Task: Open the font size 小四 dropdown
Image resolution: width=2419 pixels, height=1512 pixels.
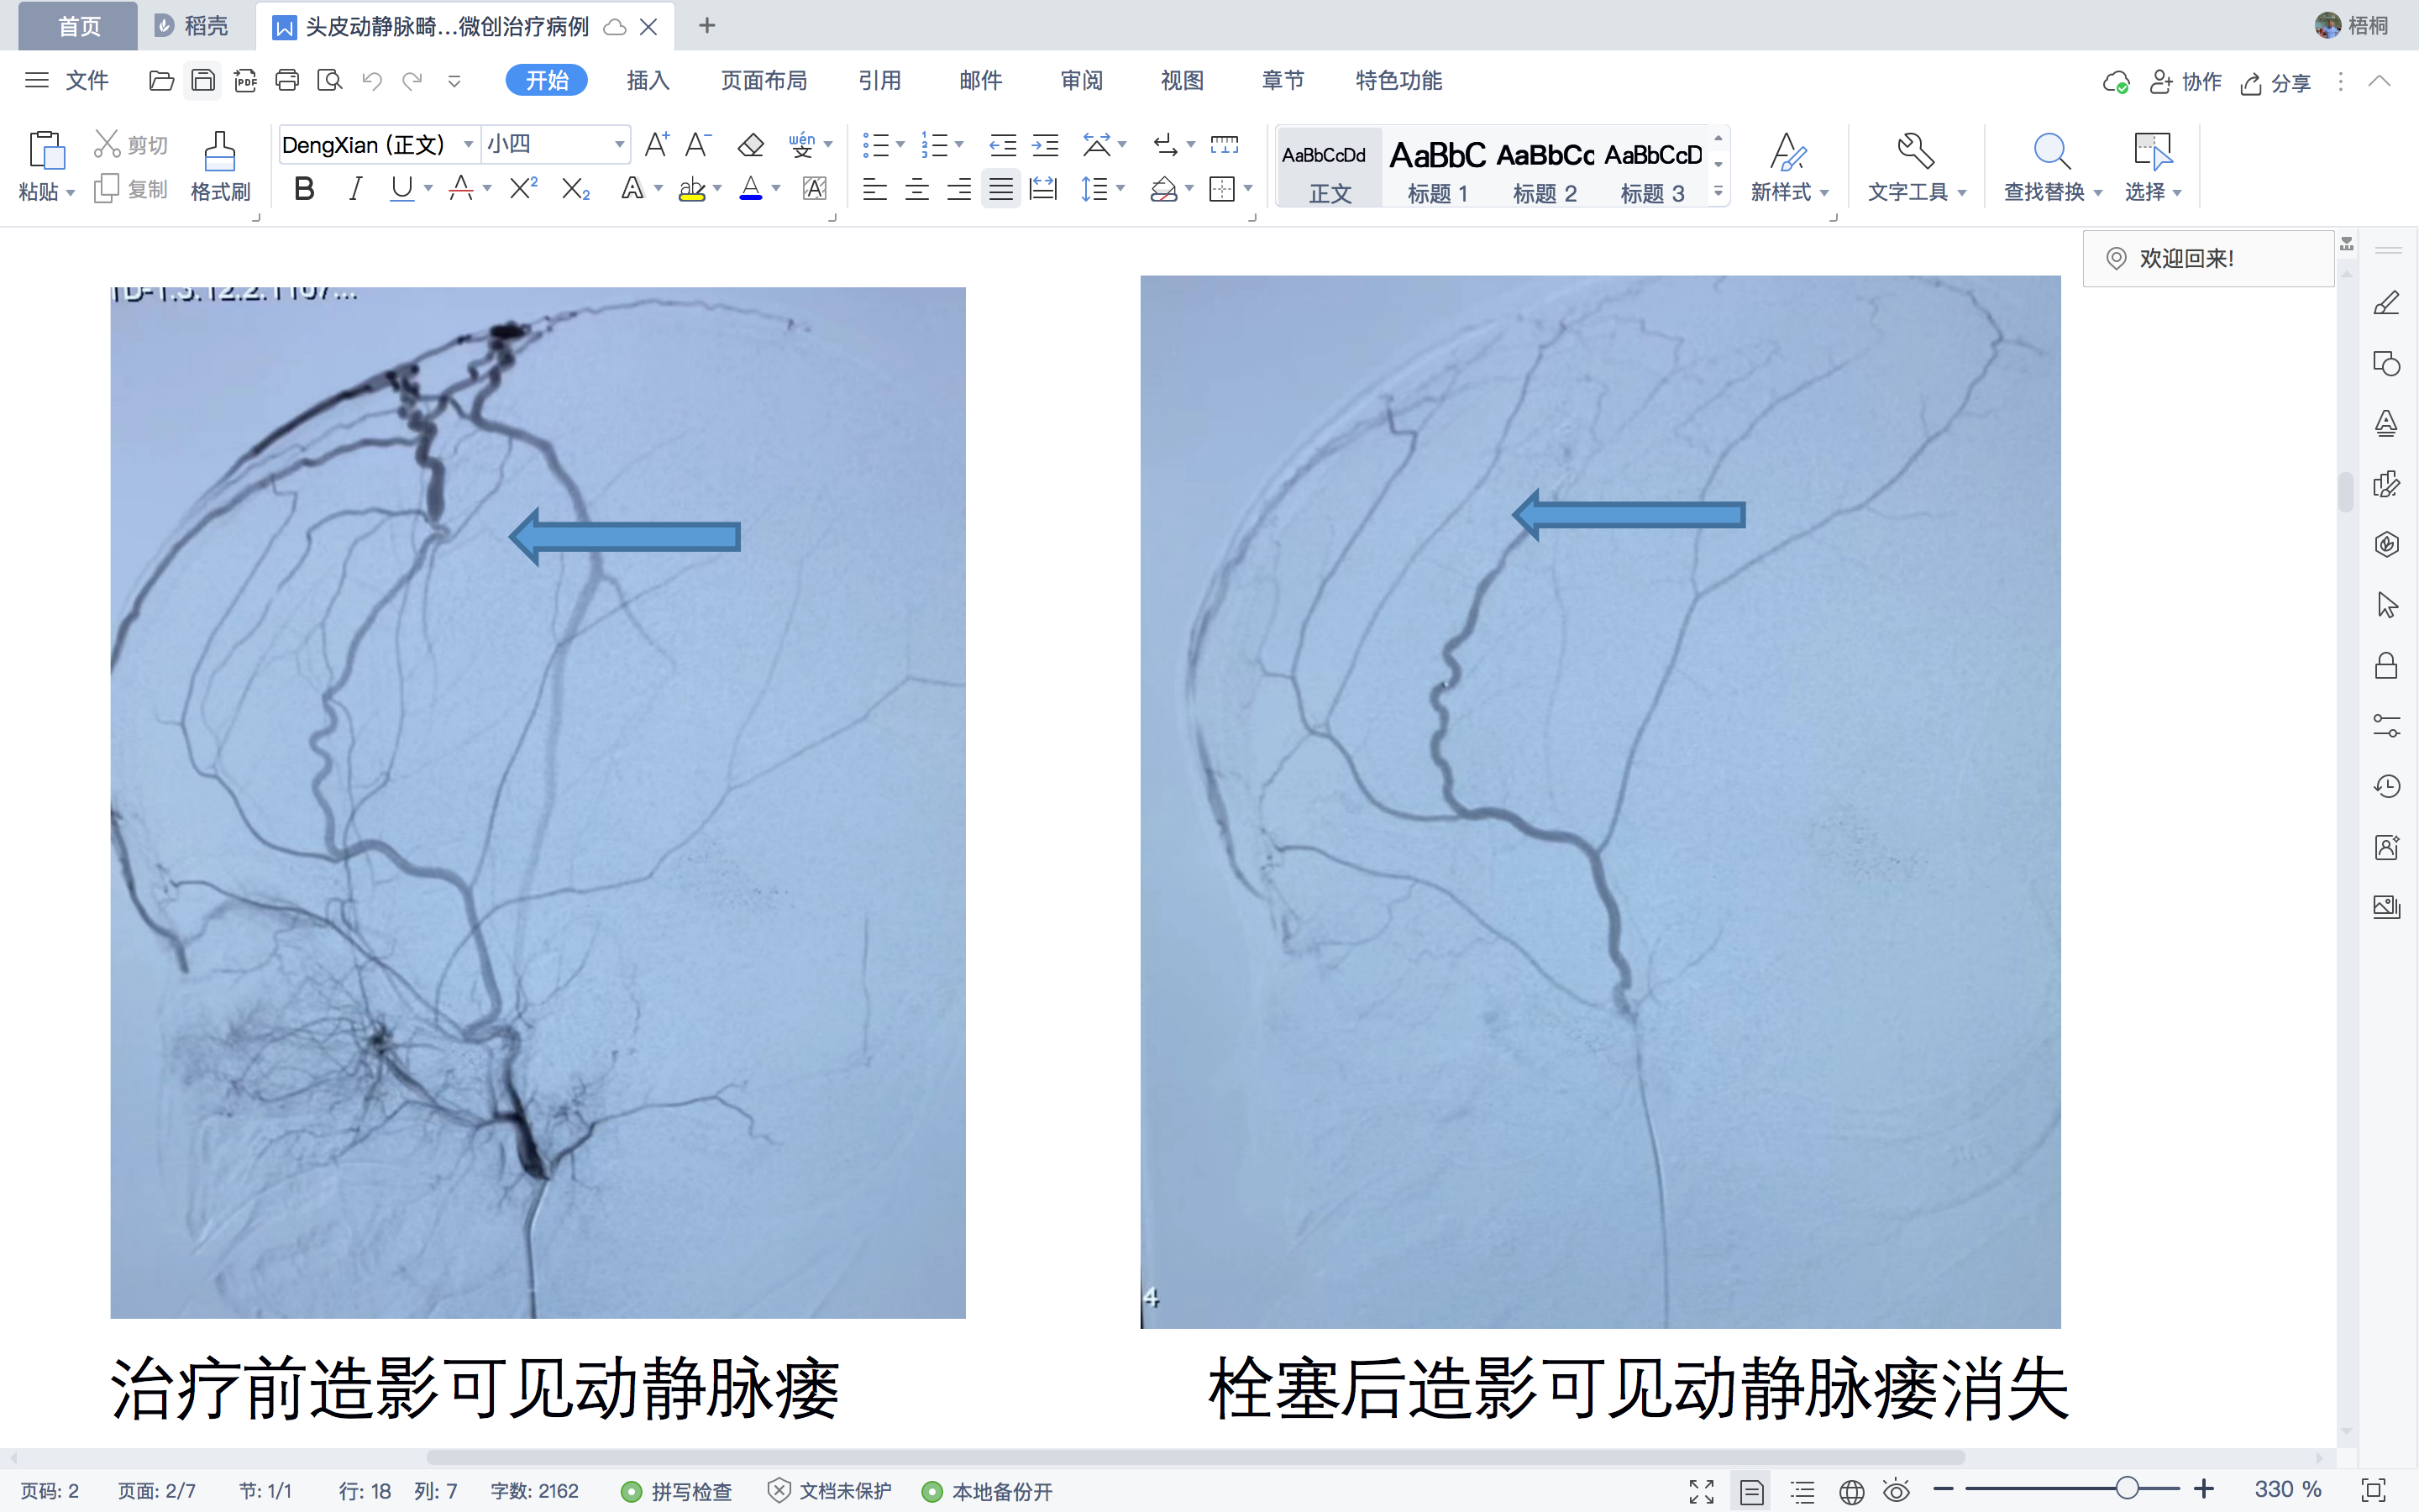Action: [620, 145]
